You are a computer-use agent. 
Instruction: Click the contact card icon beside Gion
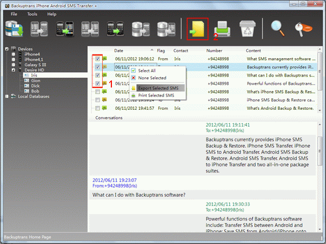[x=27, y=80]
